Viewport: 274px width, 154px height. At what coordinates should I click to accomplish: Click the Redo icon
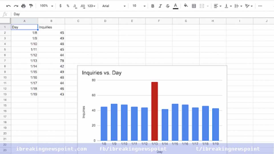click(x=16, y=6)
